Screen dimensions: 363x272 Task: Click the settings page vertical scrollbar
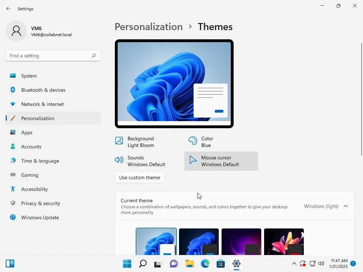361,100
